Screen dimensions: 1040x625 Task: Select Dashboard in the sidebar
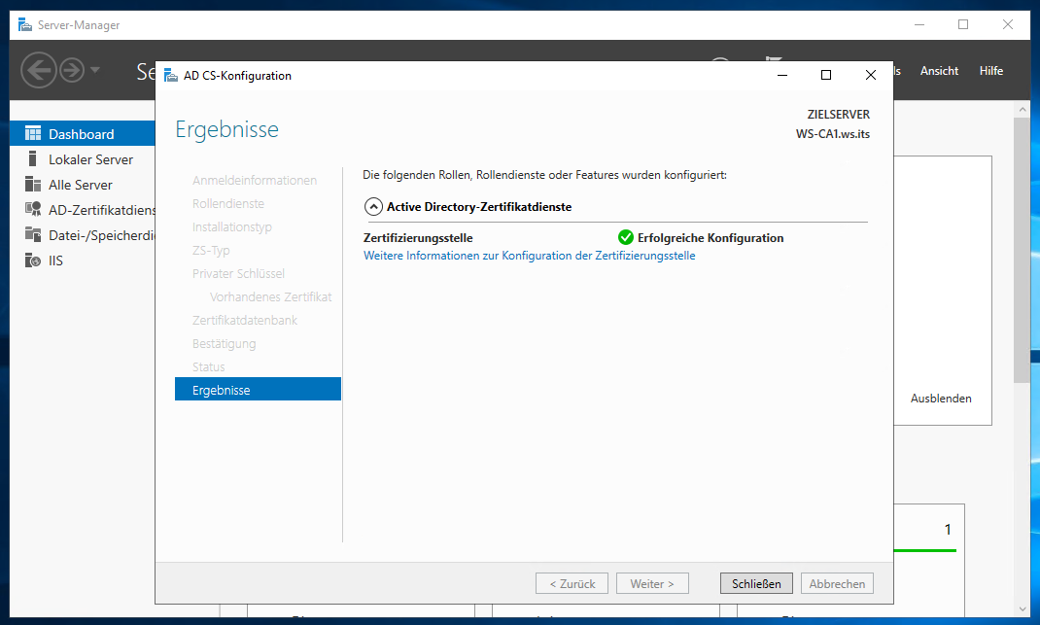83,133
